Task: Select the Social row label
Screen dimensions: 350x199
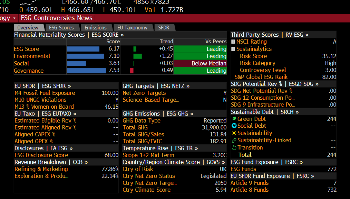Action: point(21,63)
